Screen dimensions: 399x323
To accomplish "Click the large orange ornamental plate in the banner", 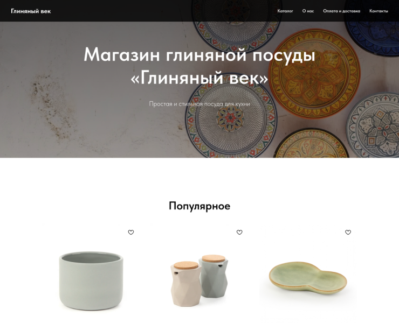I will coord(315,74).
